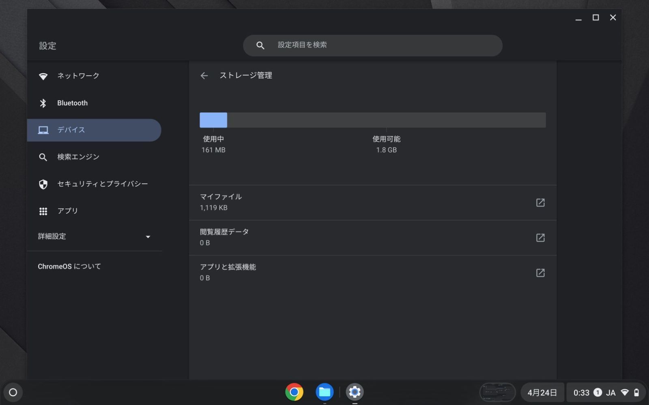Screen dimensions: 649x405
Task: Launch Chrome from the shelf
Action: [294, 392]
